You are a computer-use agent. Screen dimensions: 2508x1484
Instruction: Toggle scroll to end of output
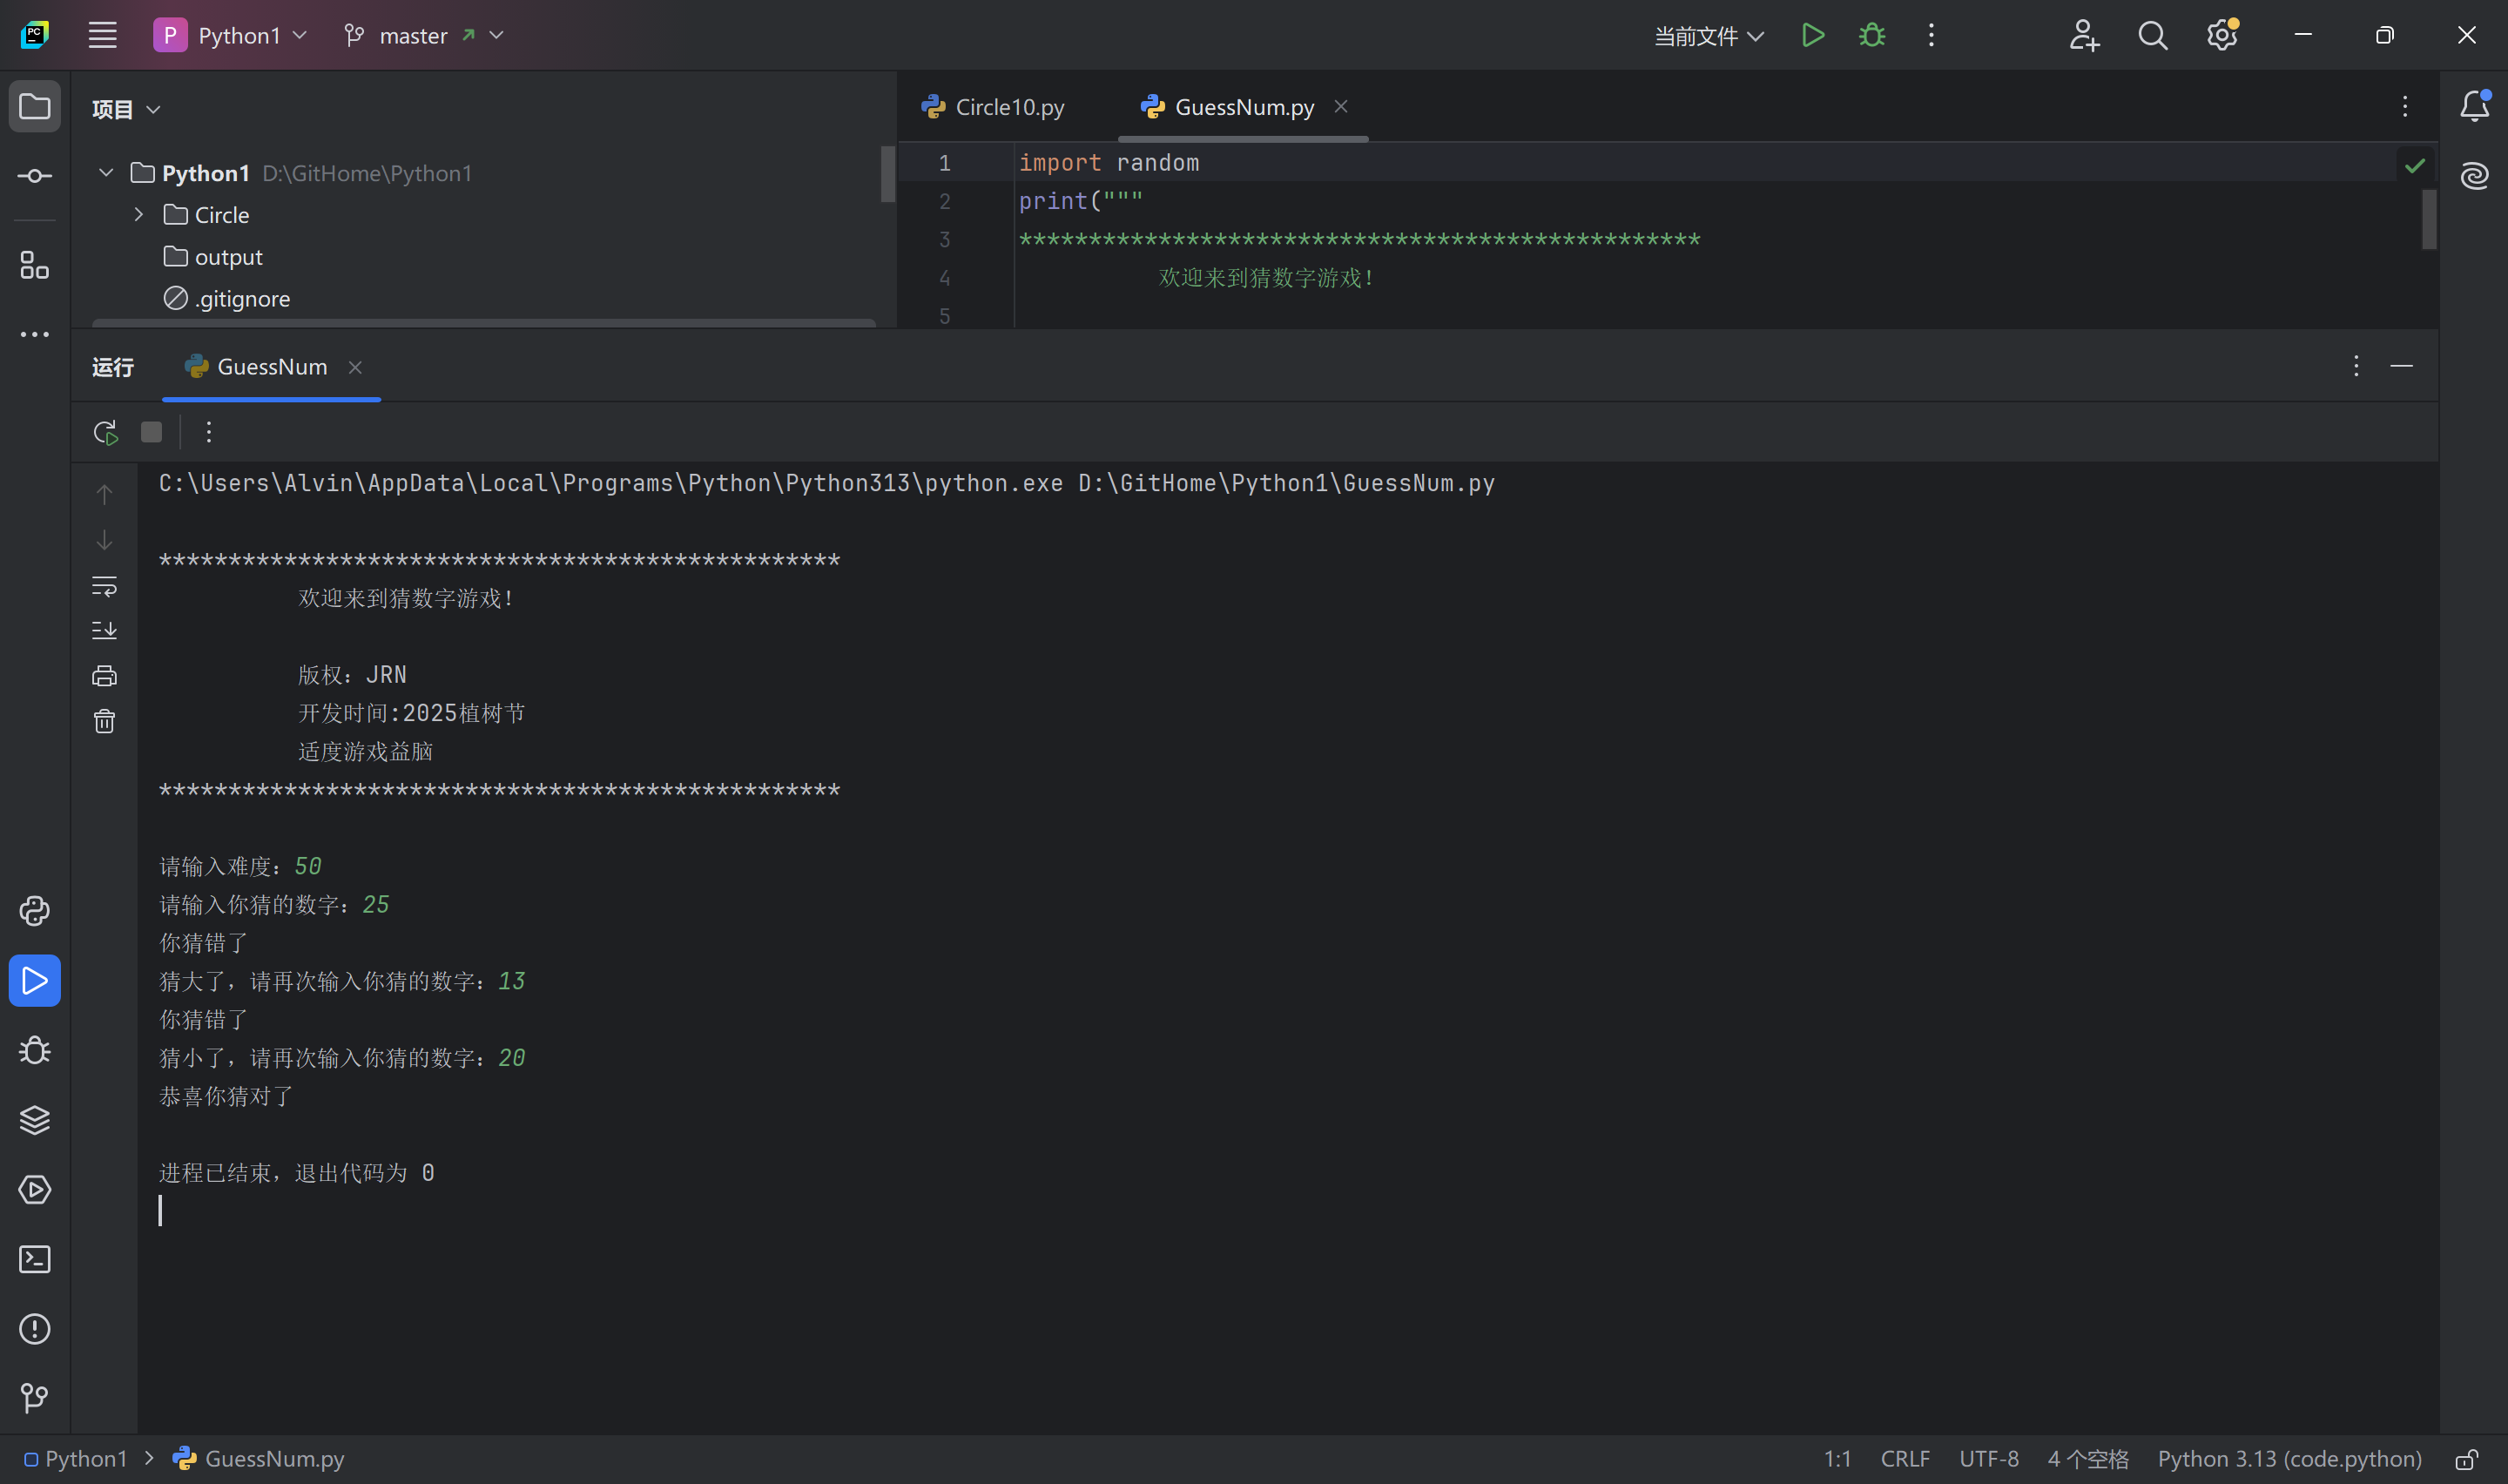104,631
